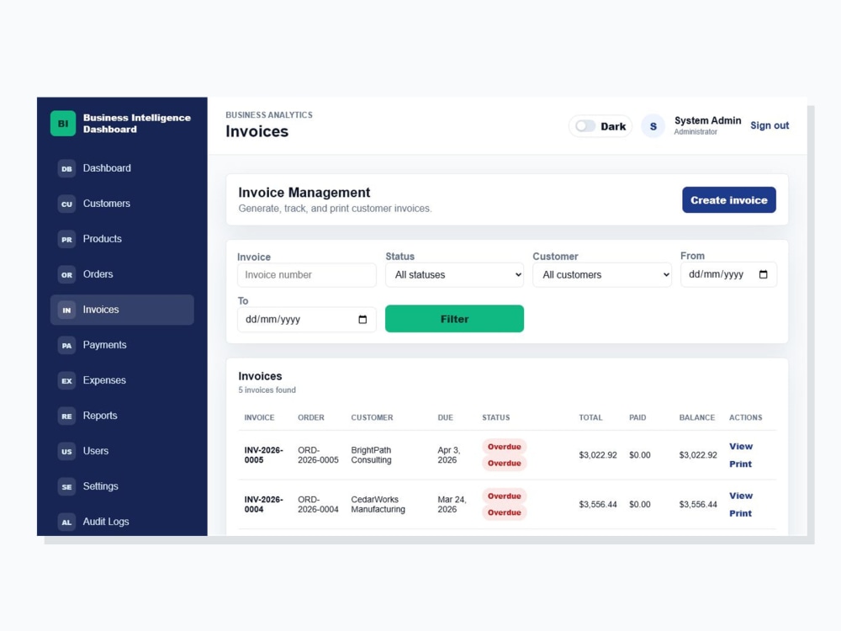Click the Mar 24, 2026 due date
This screenshot has width=841, height=631.
coord(452,504)
